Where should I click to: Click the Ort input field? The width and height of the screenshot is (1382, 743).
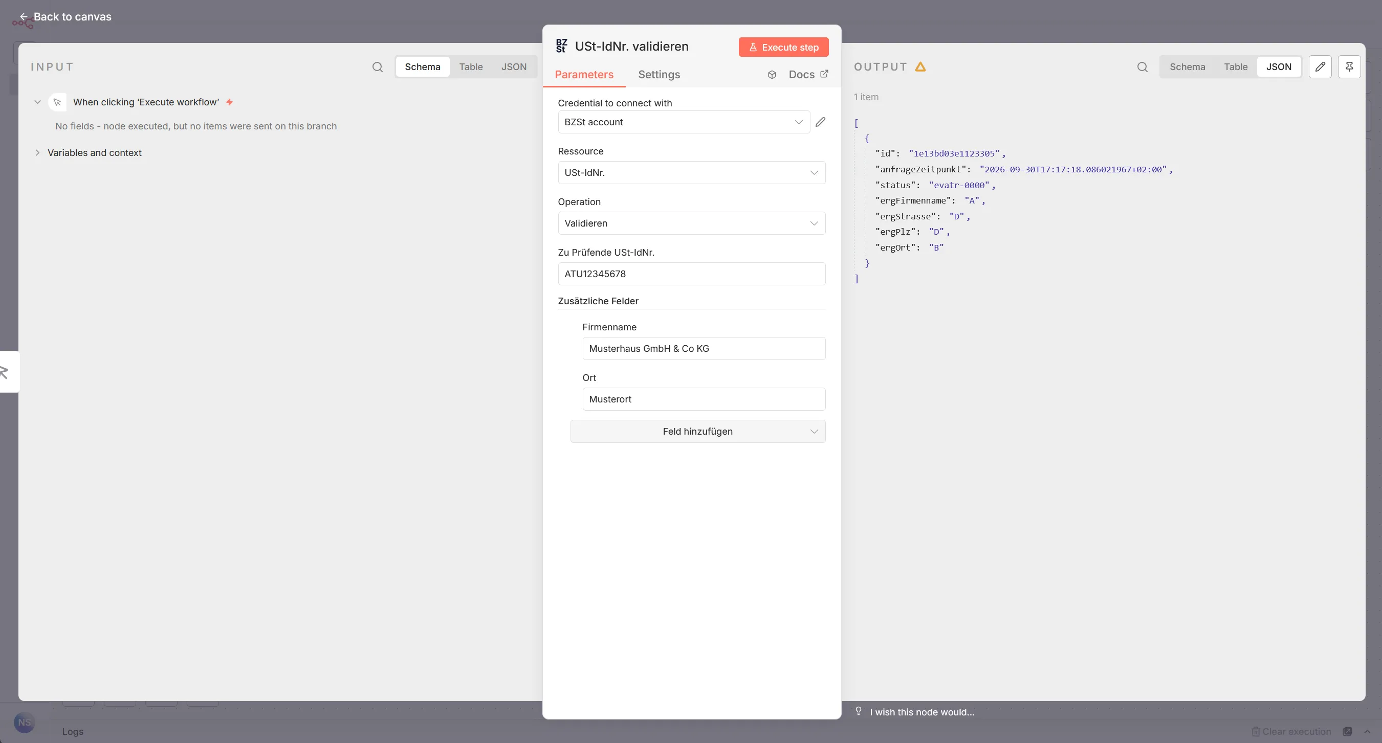[704, 399]
